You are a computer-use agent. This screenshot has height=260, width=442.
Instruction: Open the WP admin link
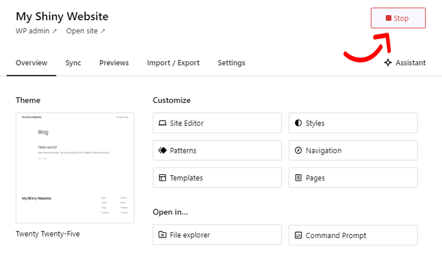point(36,31)
